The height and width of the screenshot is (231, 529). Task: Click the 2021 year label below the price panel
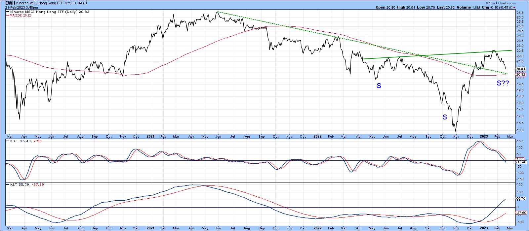tap(150, 136)
